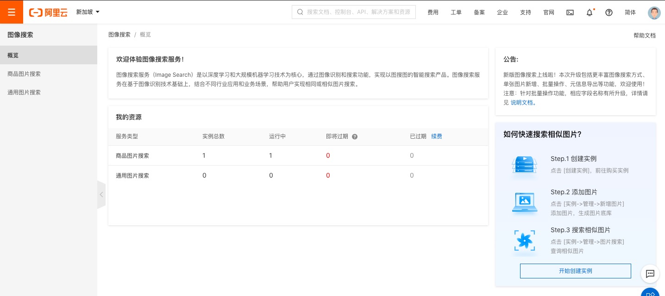Click the Step.2 add image laptop icon
This screenshot has width=665, height=296.
pos(525,203)
